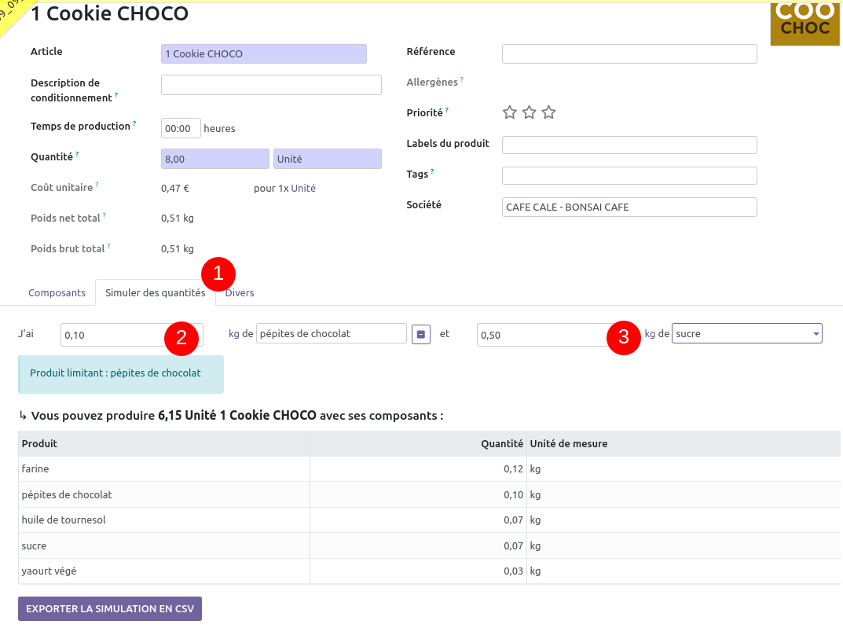
Task: Click Exporter la simulation en CSV
Action: (110, 609)
